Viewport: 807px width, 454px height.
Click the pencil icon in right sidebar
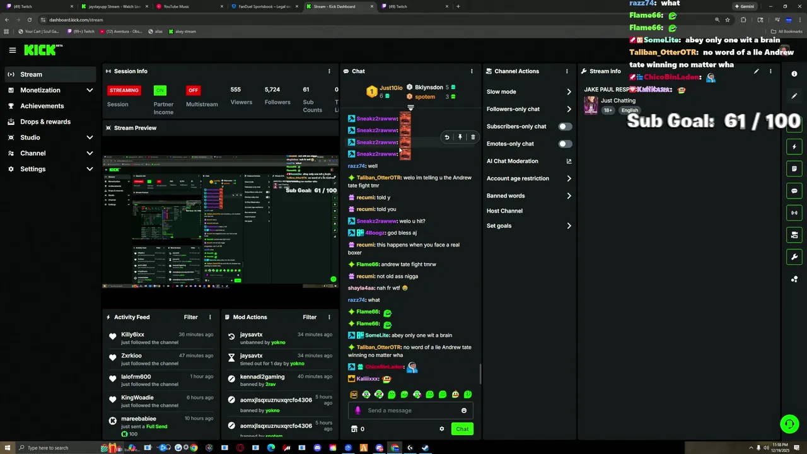click(x=794, y=96)
